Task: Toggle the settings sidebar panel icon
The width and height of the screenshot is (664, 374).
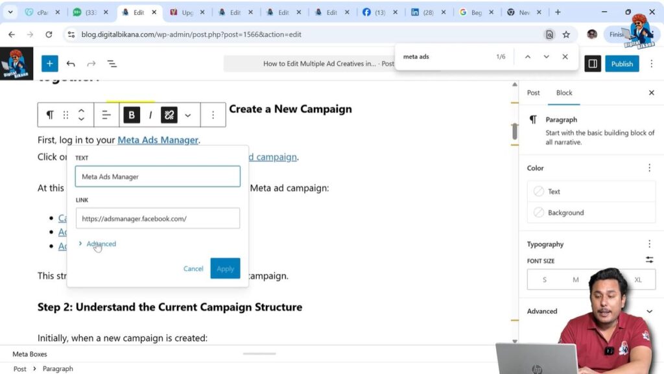Action: click(592, 64)
